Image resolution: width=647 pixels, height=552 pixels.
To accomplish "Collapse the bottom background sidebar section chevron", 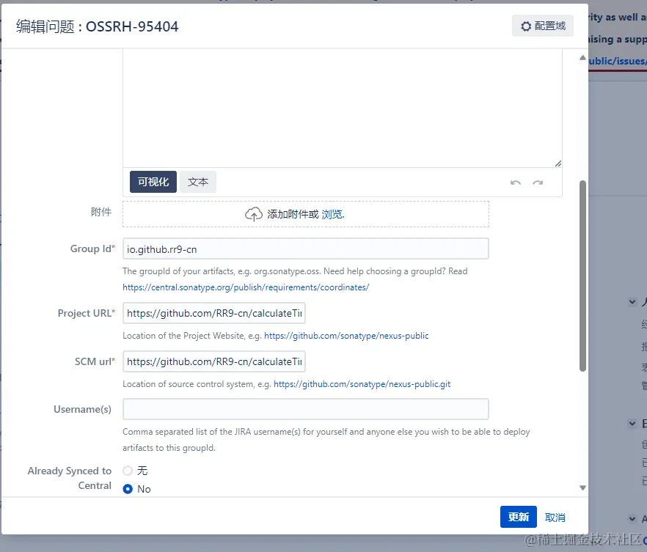I will click(632, 518).
